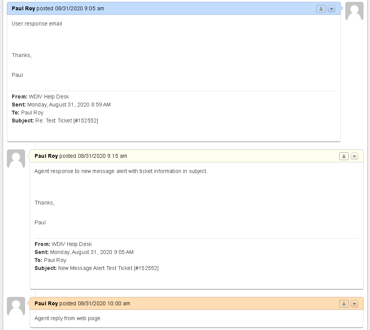
Task: Expand the options dropdown on the 9:15 am post
Action: click(x=354, y=156)
